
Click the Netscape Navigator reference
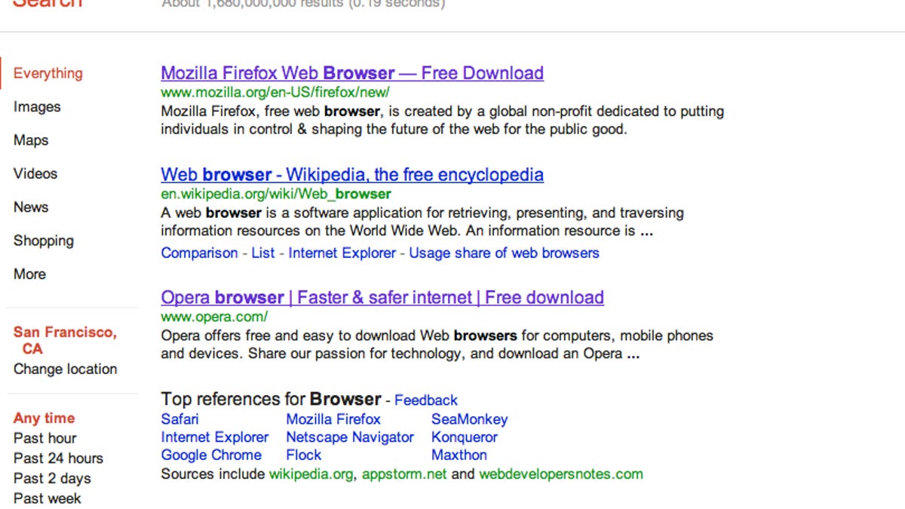point(349,437)
